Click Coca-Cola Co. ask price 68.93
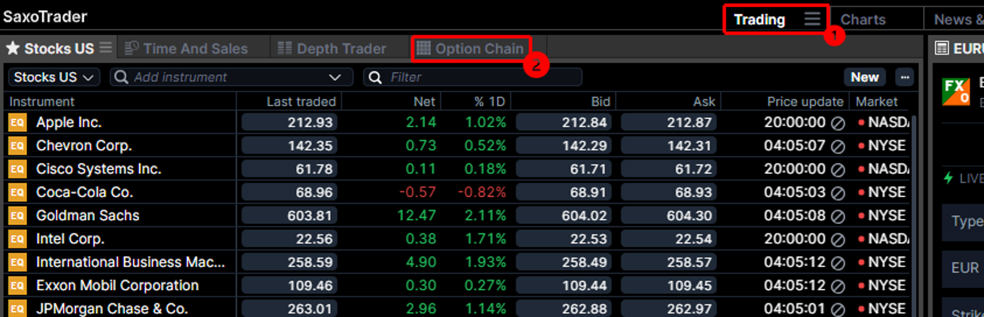 pyautogui.click(x=668, y=192)
